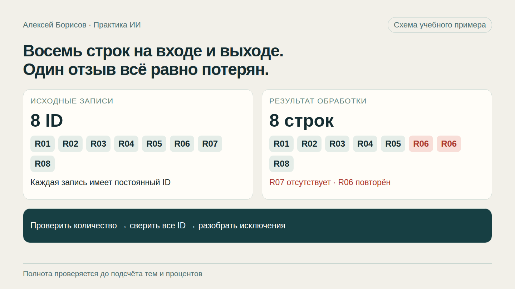Select chip R01 in the "8 строк" card

[x=281, y=144]
